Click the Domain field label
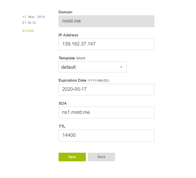 click(65, 12)
